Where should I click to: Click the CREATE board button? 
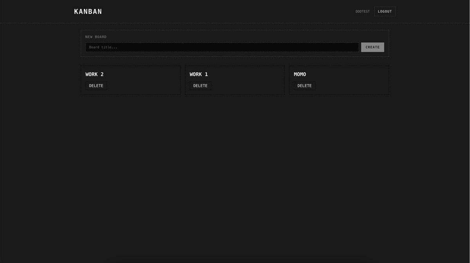tap(372, 47)
